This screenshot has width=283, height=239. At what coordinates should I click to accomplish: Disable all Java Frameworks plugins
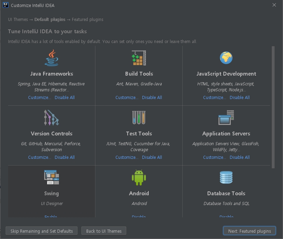[x=65, y=97]
